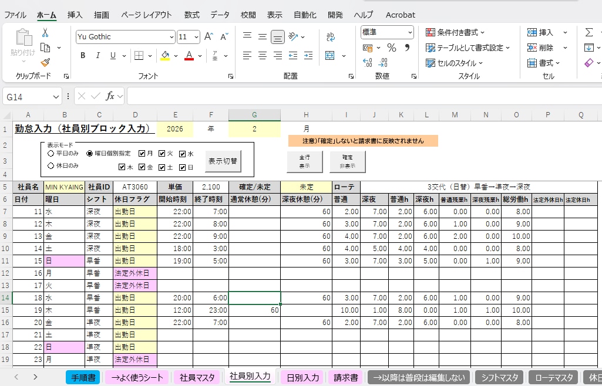
Task: Select 平日のみ radio button
Action: (51, 153)
